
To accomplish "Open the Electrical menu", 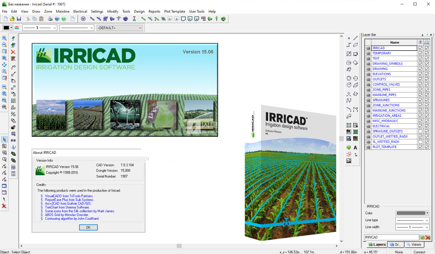I will click(x=80, y=12).
